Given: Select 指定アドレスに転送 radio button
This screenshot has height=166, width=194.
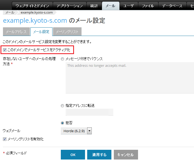Looking at the screenshot, I should pos(62,106).
